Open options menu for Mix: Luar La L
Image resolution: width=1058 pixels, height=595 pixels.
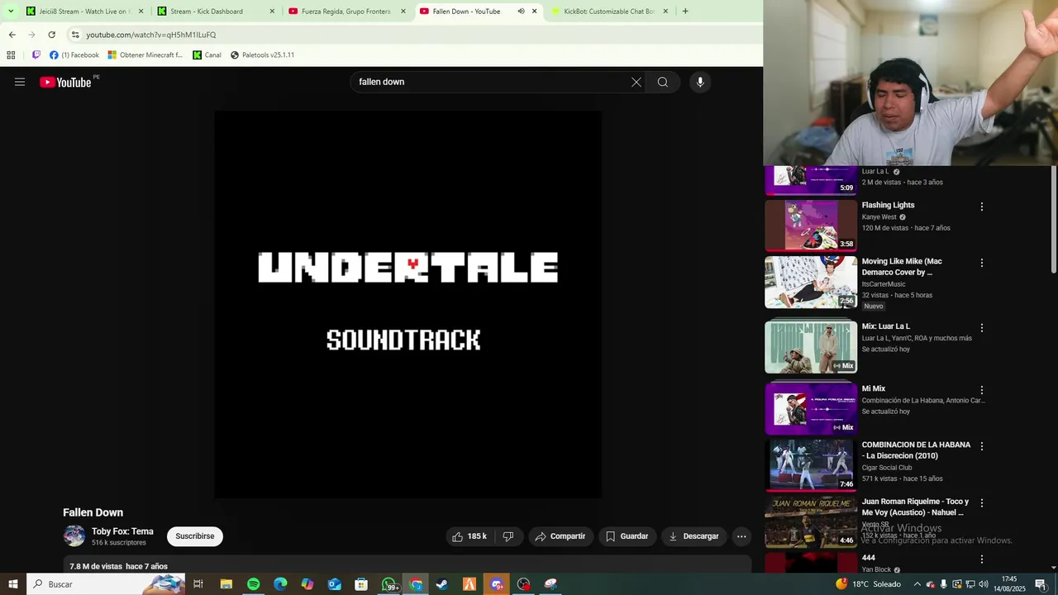click(x=982, y=328)
